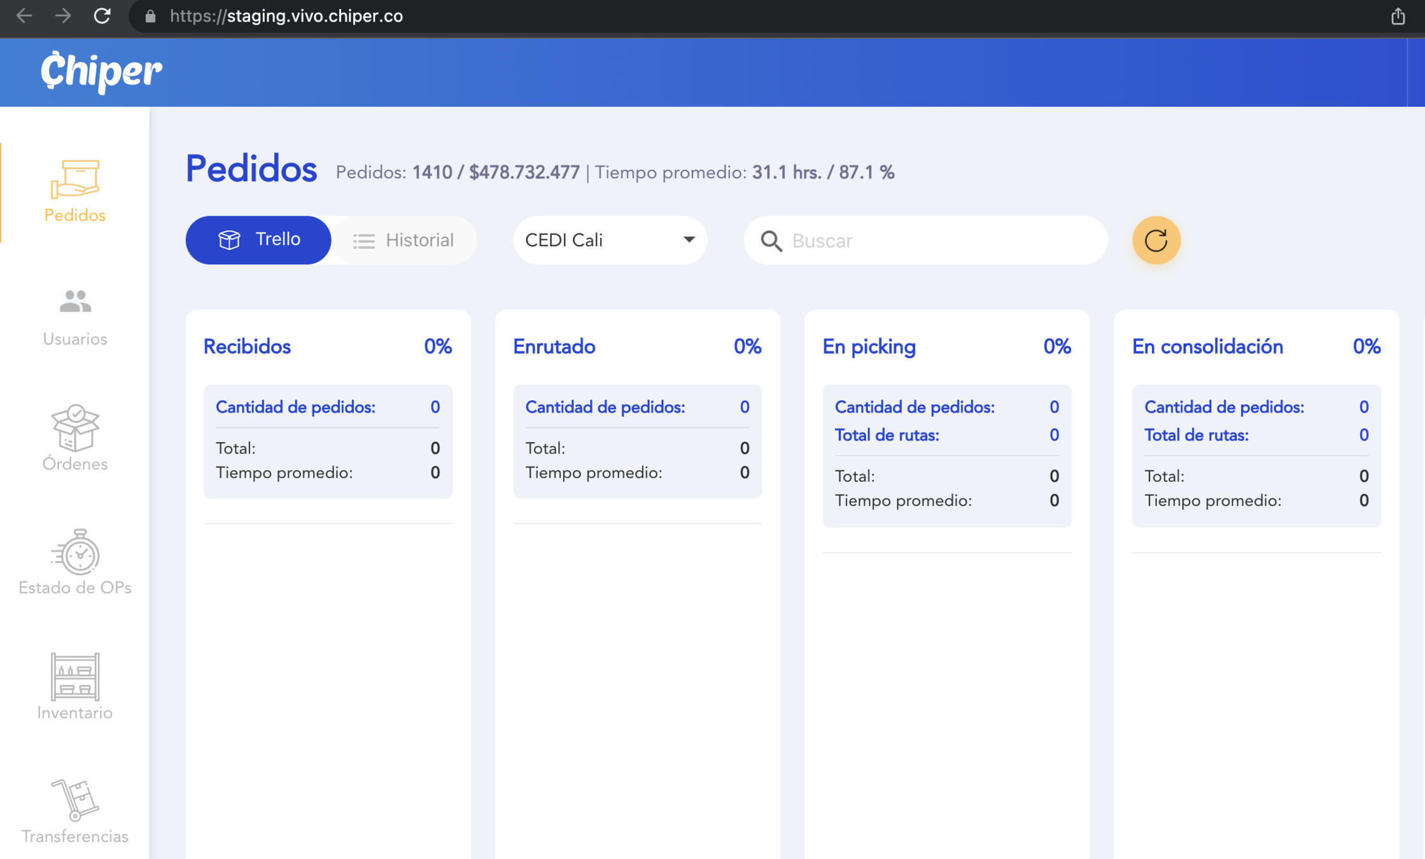Reload page using browser reload icon
Screen dimensions: 1425x859
pyautogui.click(x=102, y=16)
